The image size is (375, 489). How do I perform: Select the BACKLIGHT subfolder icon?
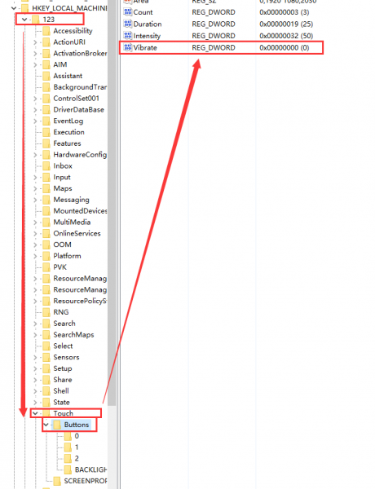click(x=68, y=469)
